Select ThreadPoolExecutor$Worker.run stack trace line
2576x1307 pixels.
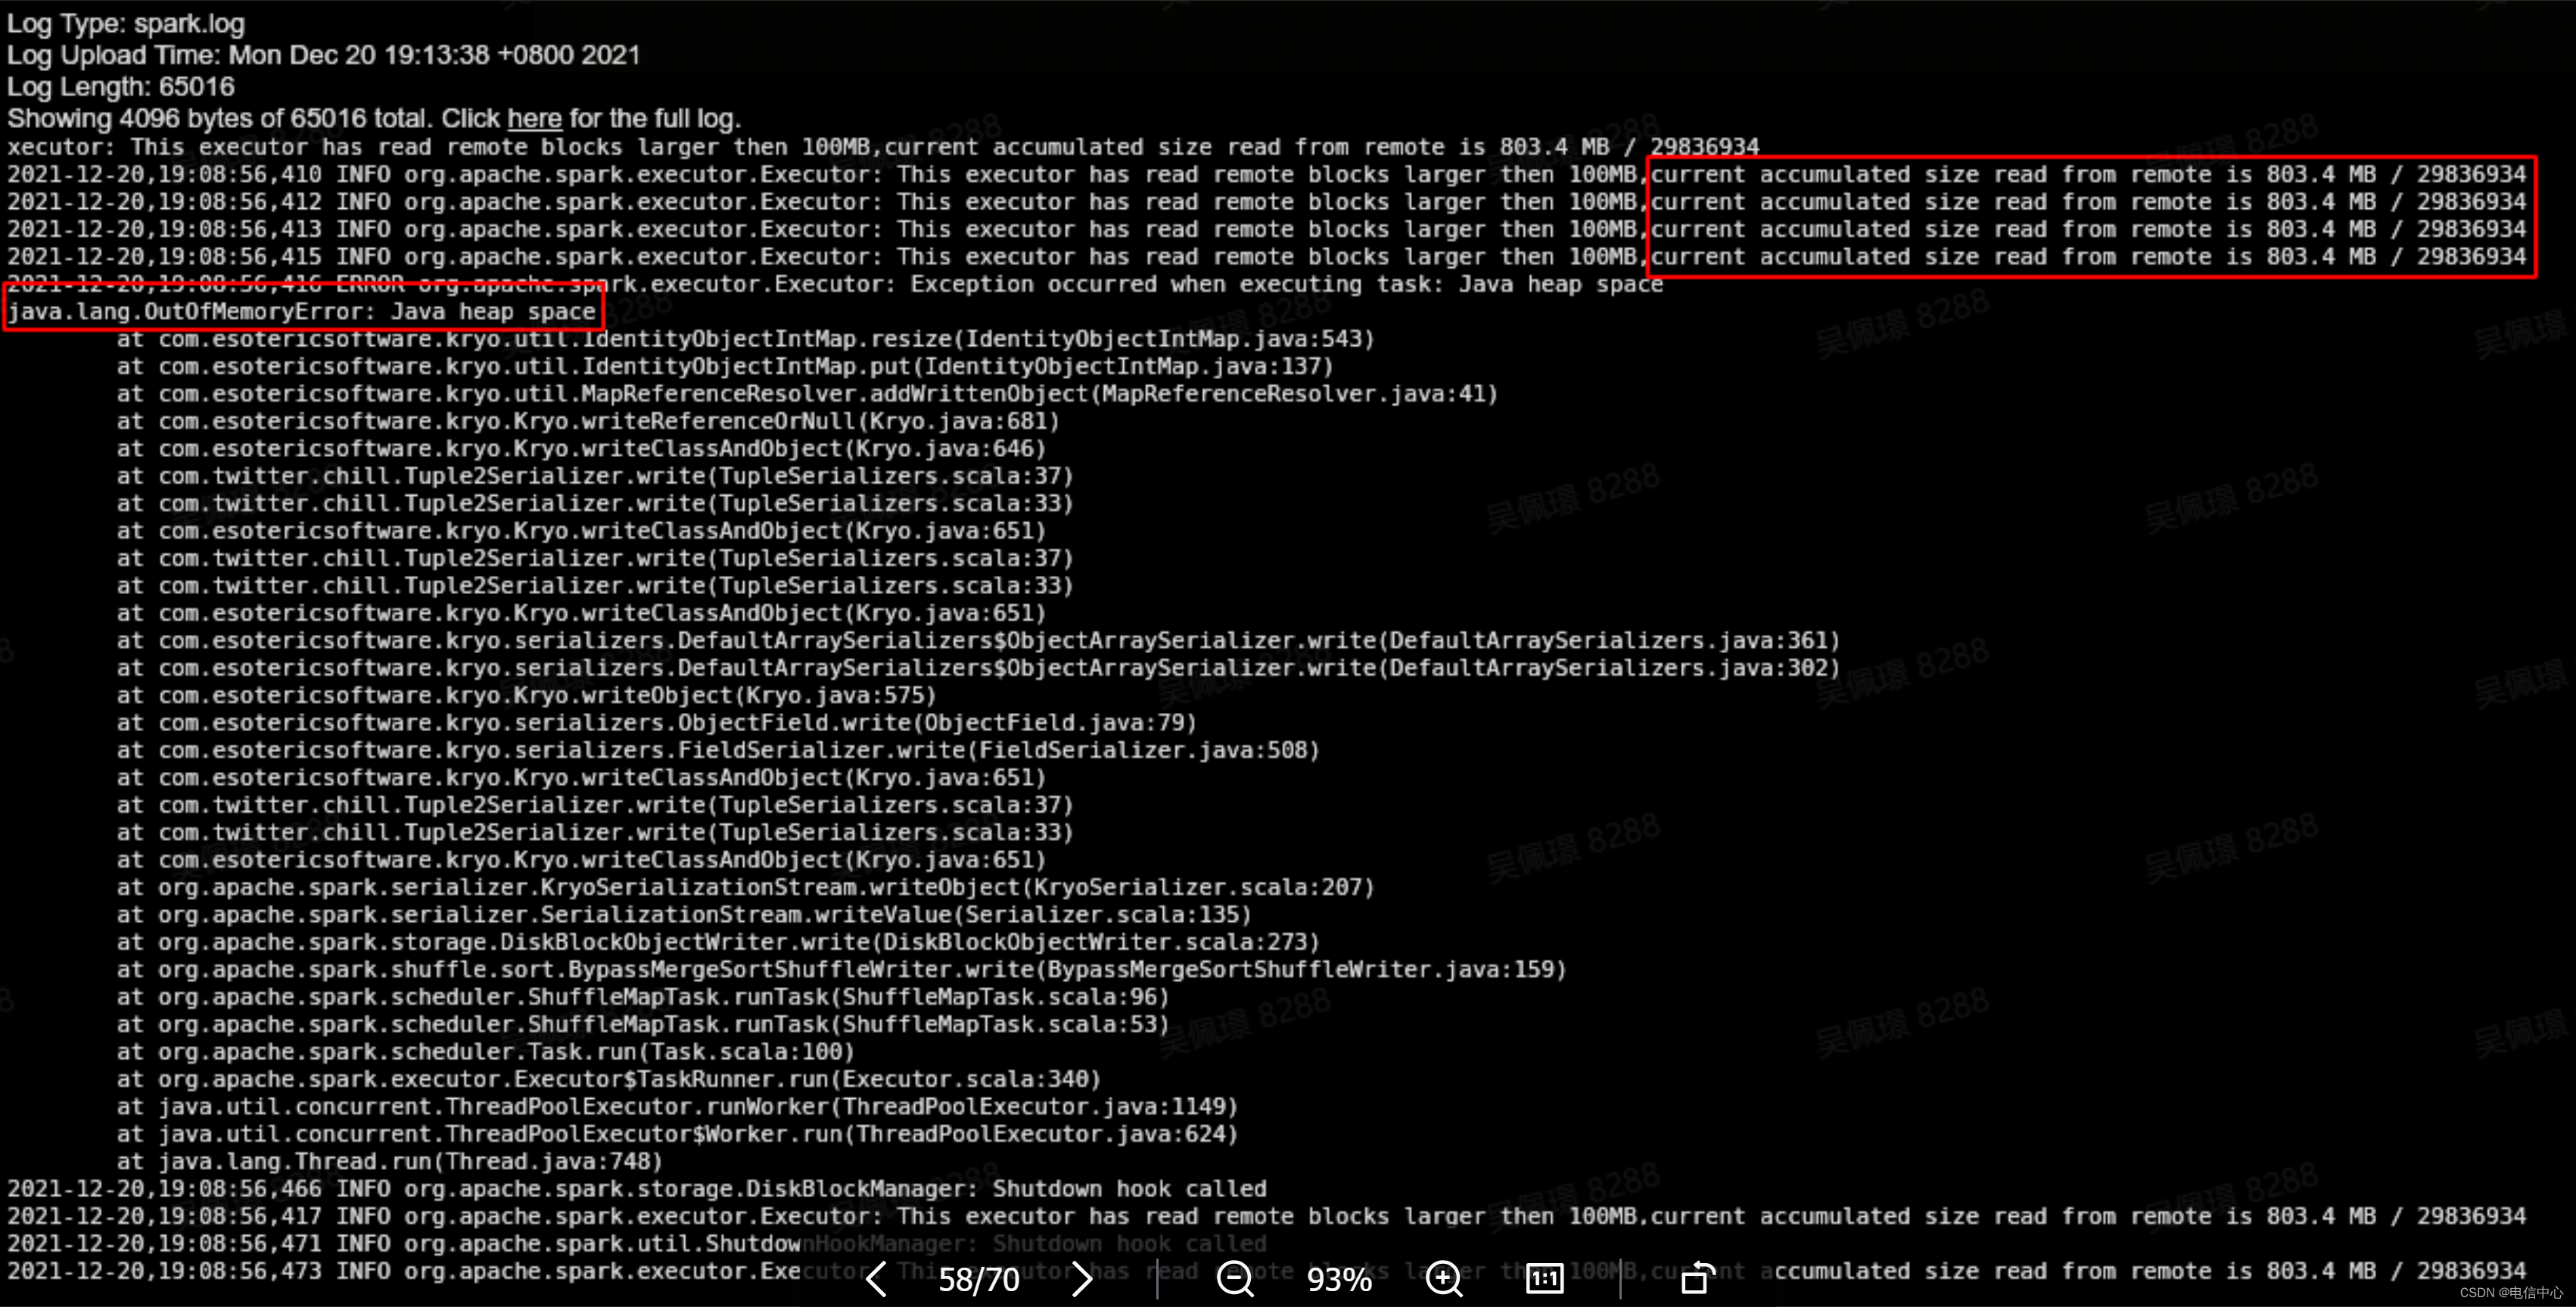(677, 1134)
